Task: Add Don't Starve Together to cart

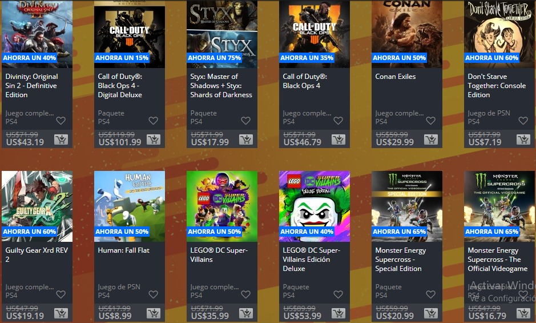Action: pos(523,139)
